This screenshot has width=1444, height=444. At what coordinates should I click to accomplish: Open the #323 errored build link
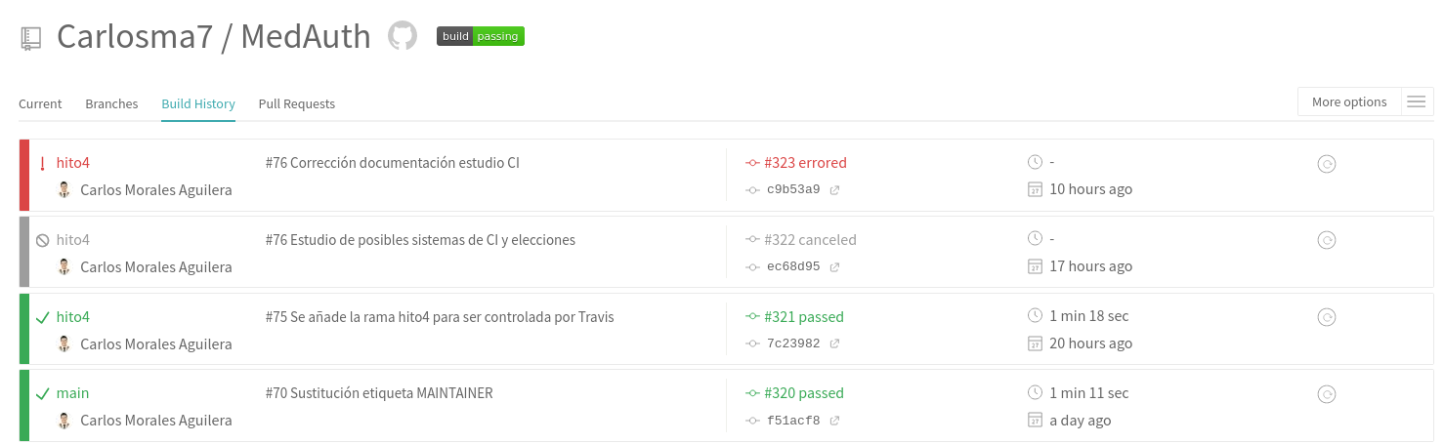tap(805, 163)
